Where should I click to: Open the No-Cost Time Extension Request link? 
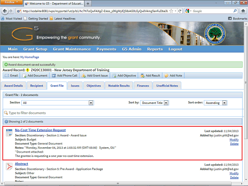coord(40,130)
